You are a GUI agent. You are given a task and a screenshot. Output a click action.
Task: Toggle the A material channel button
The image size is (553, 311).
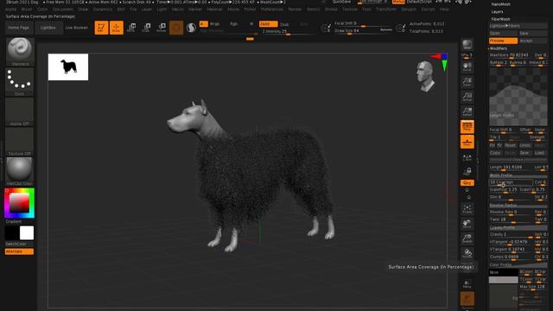pyautogui.click(x=204, y=24)
